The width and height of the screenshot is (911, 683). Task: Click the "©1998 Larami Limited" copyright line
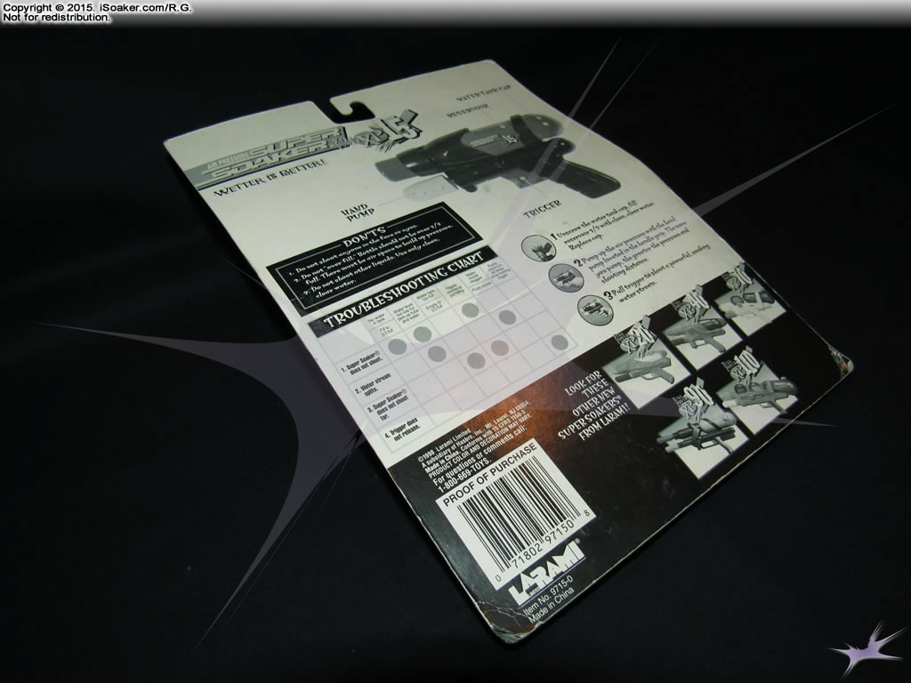click(445, 446)
